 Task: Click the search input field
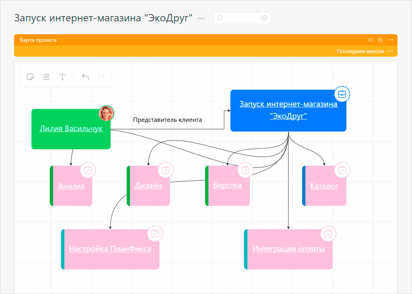pos(242,18)
